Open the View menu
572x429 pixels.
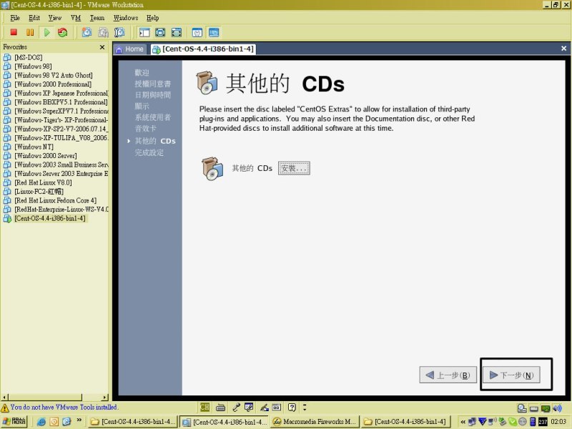pyautogui.click(x=55, y=18)
